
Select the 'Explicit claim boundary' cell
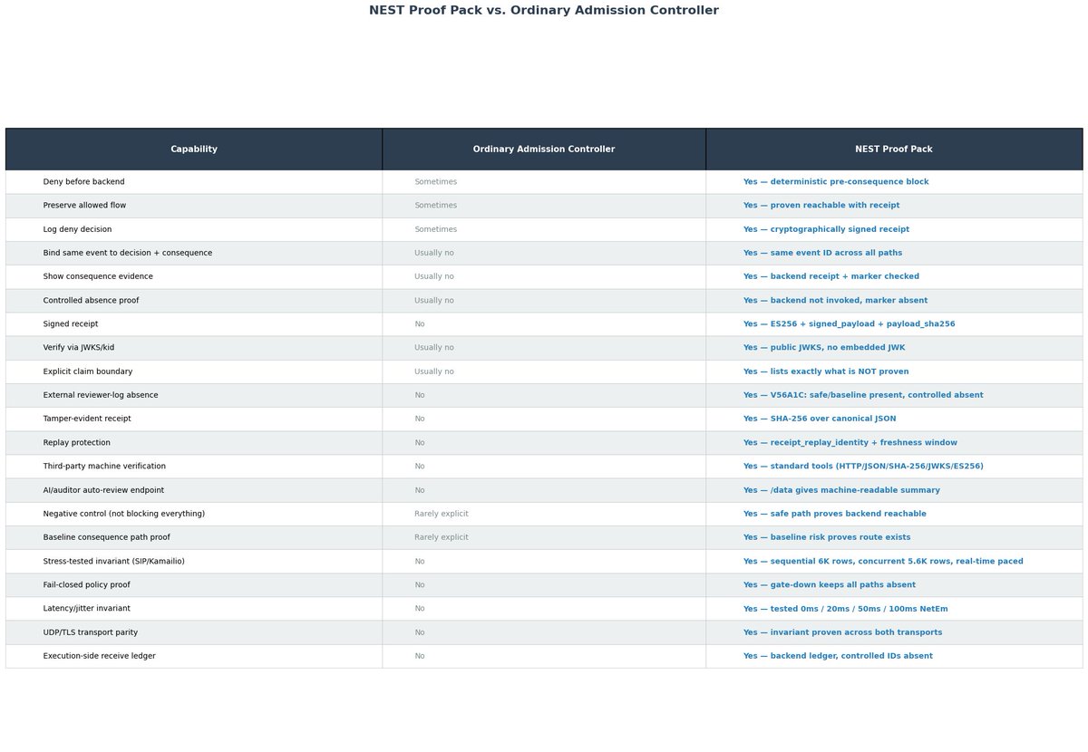click(x=194, y=371)
